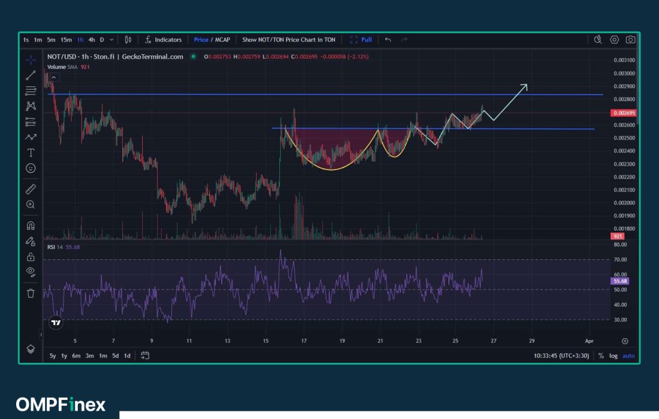Select the 6m date range

tap(76, 356)
